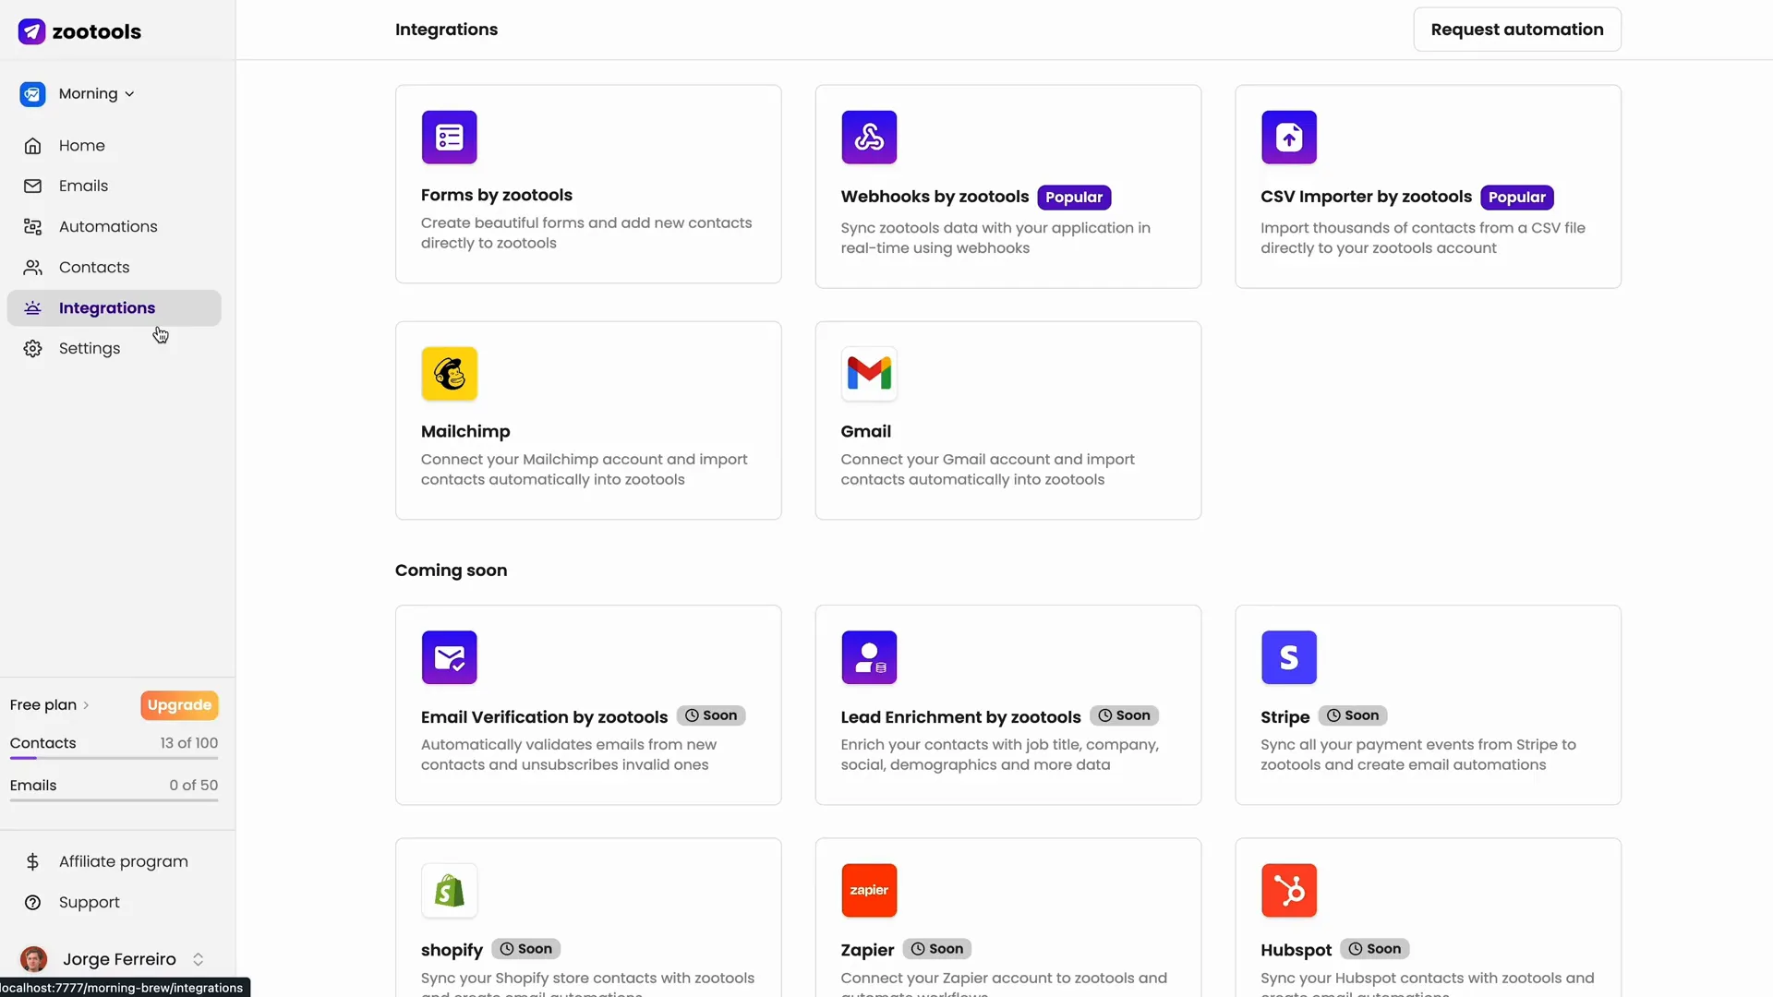Click the '13 of 100' contacts count
1773x997 pixels.
(189, 743)
